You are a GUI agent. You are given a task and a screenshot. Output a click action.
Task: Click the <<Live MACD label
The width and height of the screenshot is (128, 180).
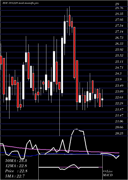[x=108, y=173]
